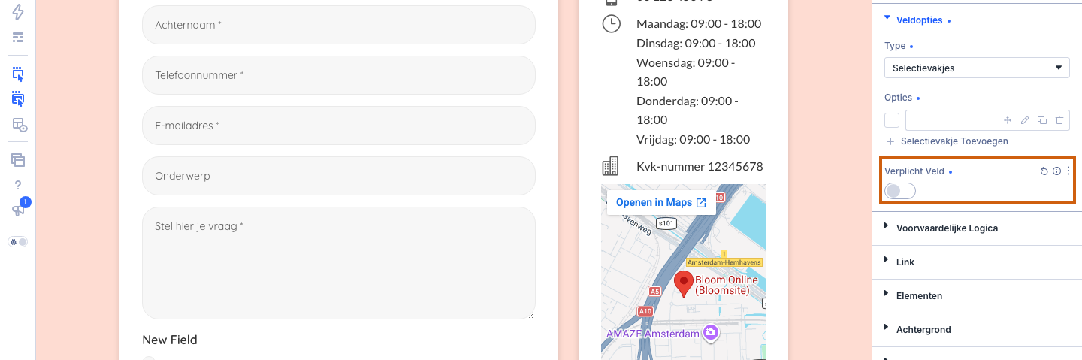Screen dimensions: 1082x360
Task: Click the building icon beside Kvk-nummer
Action: [x=610, y=166]
